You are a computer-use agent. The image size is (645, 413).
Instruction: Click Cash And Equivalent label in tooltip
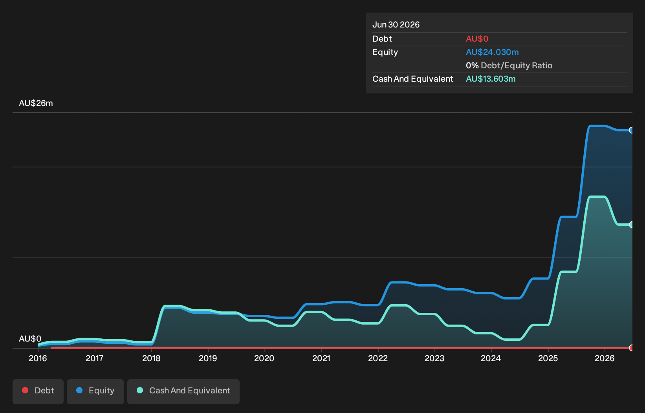pos(412,79)
